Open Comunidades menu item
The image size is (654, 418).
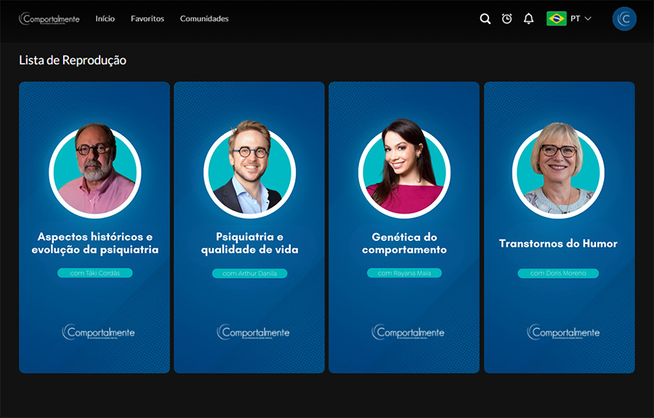click(x=204, y=19)
